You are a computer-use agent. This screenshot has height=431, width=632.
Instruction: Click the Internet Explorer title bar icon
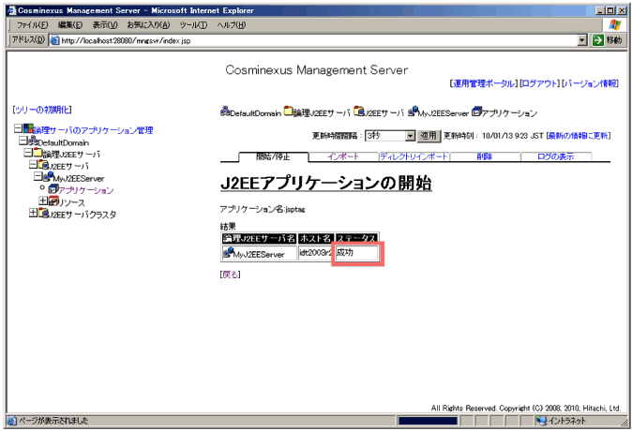(12, 10)
